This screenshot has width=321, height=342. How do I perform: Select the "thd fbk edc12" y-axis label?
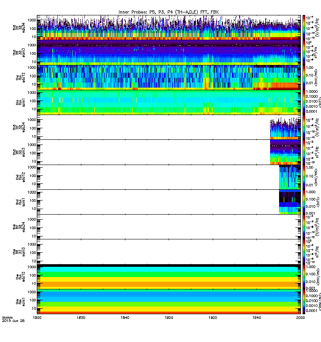tap(21, 177)
